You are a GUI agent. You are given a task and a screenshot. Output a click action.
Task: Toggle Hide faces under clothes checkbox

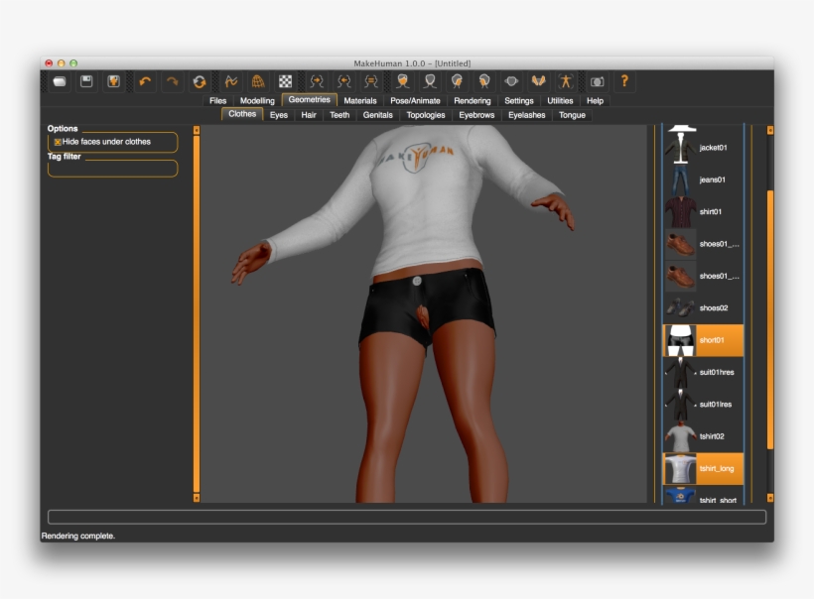coord(58,142)
